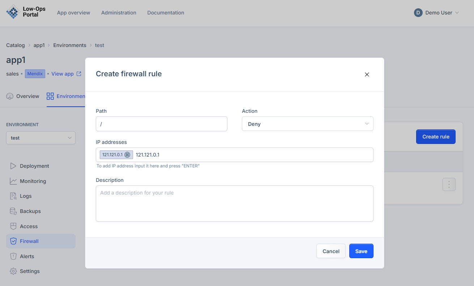Open the rule row three-dot menu
This screenshot has height=286, width=474.
click(449, 184)
